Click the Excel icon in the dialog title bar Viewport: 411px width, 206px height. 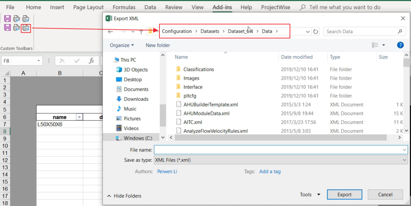click(108, 18)
